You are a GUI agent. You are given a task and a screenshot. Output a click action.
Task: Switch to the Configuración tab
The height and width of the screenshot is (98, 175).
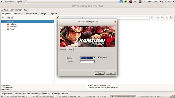pos(31,14)
